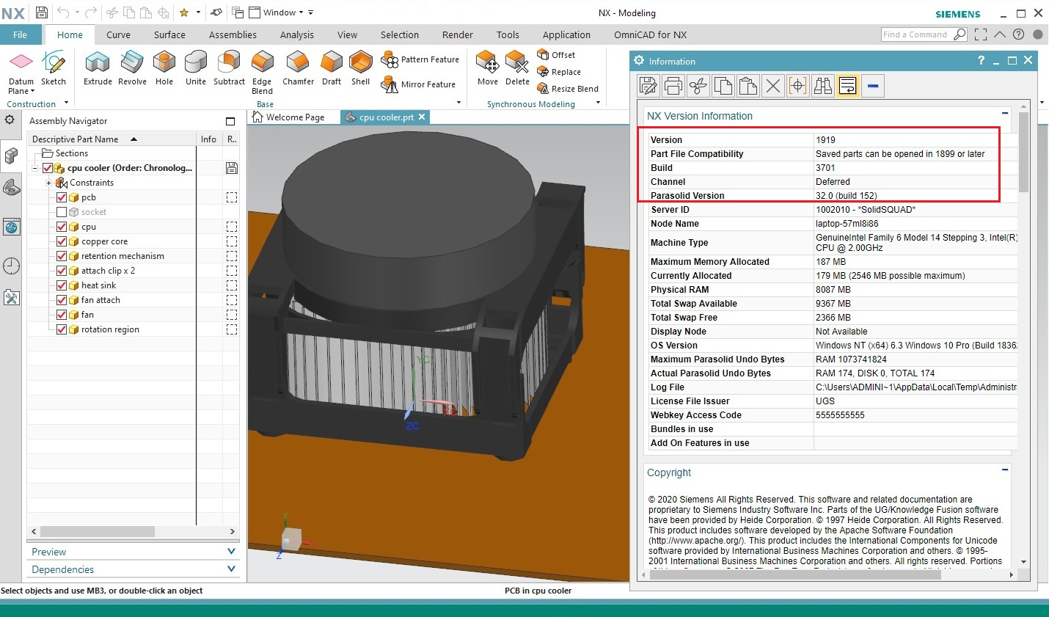
Task: Toggle the copper core checkbox
Action: point(62,241)
